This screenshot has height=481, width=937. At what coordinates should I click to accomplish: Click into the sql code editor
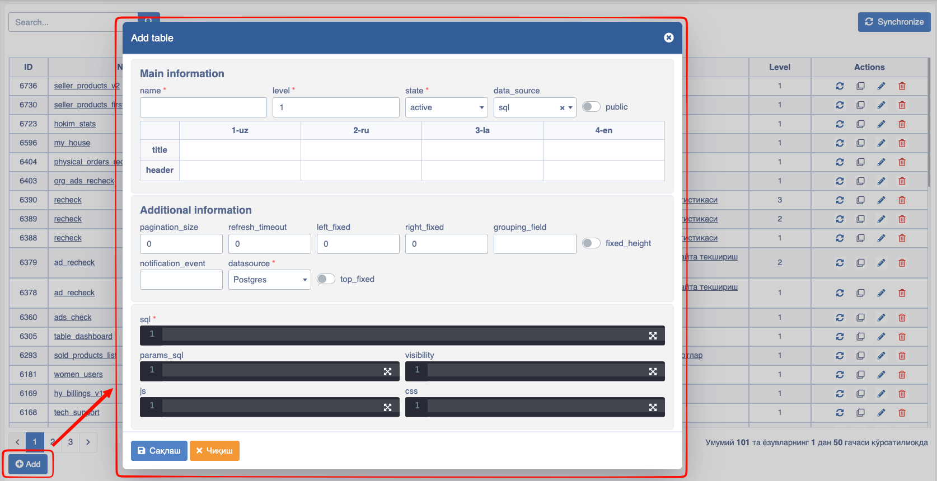coord(403,334)
